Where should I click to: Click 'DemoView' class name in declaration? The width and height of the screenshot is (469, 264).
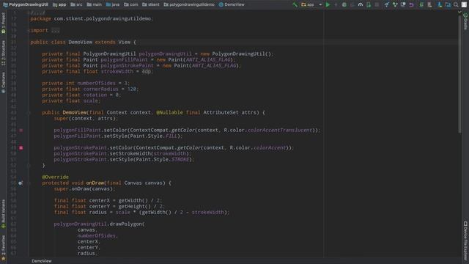point(80,43)
